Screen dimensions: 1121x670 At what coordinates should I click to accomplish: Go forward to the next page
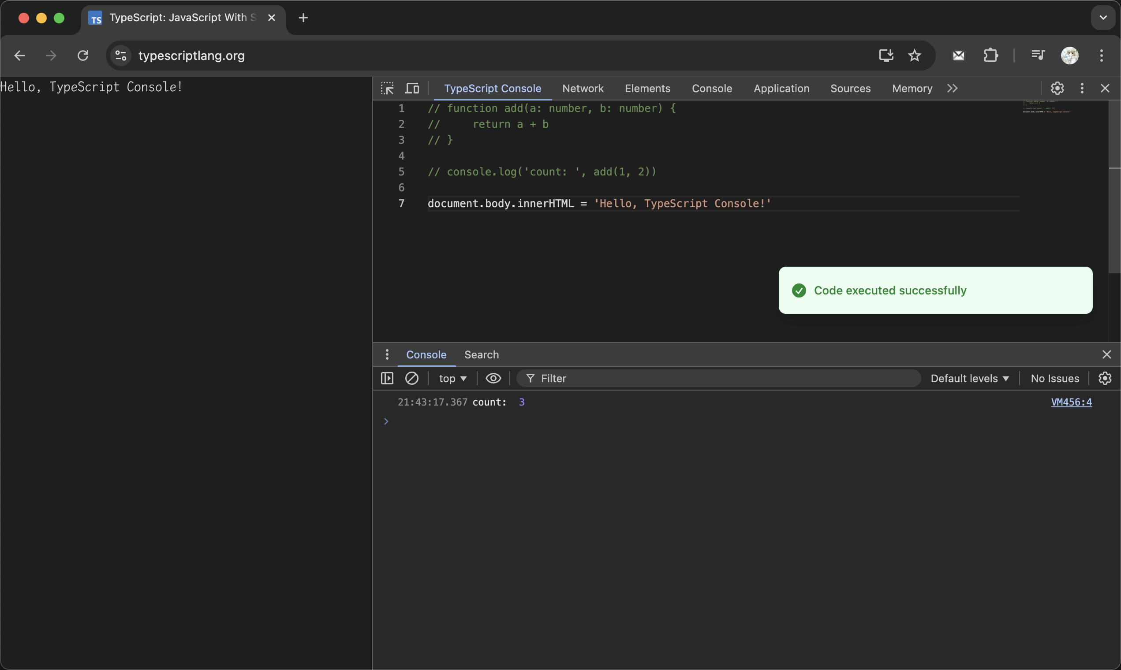coord(51,56)
